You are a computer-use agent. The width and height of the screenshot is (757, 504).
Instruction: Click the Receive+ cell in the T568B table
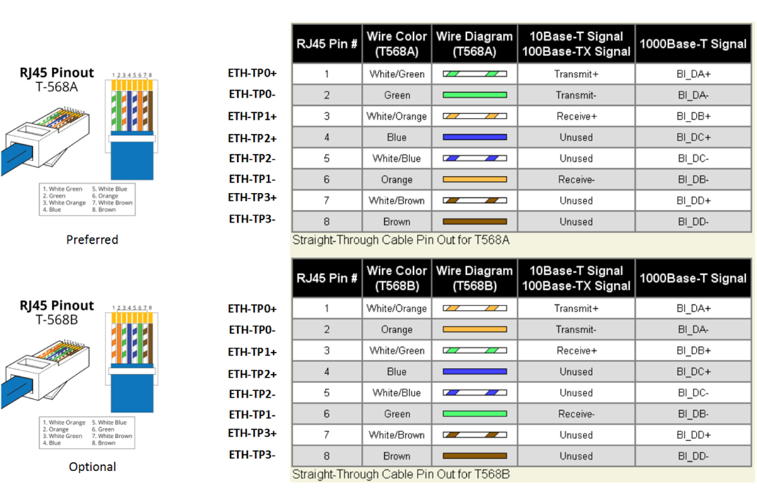click(x=576, y=351)
